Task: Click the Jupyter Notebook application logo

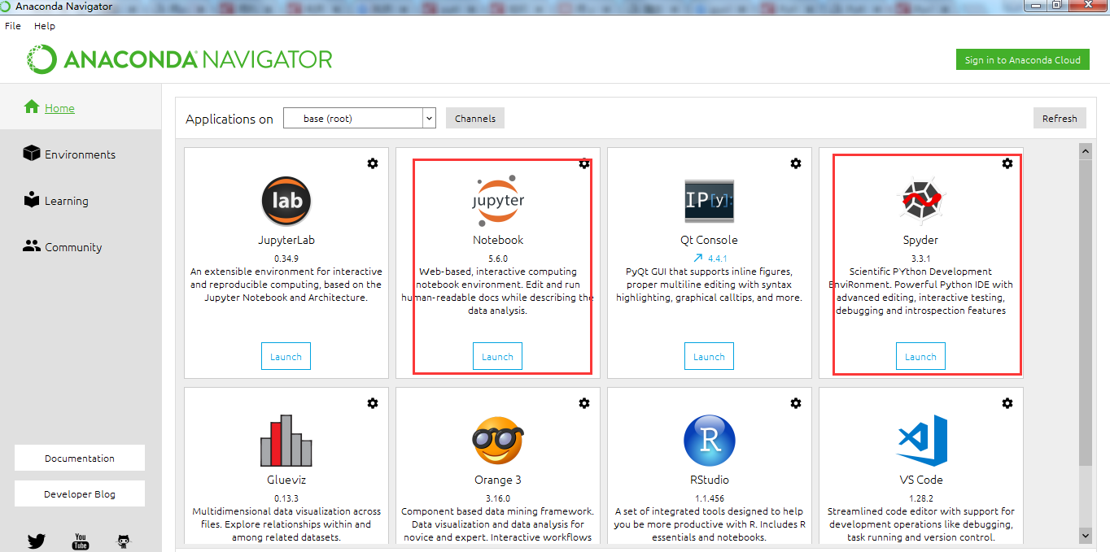Action: click(498, 200)
